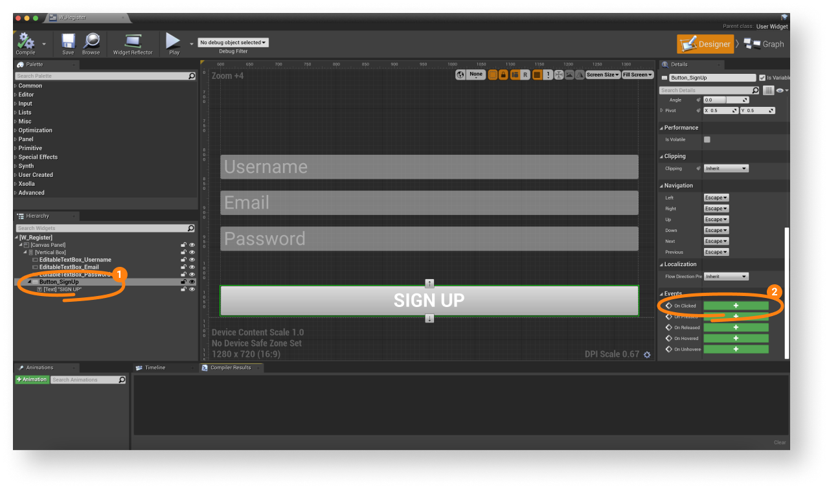The height and width of the screenshot is (489, 829).
Task: Click the Angle value slider field
Action: [726, 100]
